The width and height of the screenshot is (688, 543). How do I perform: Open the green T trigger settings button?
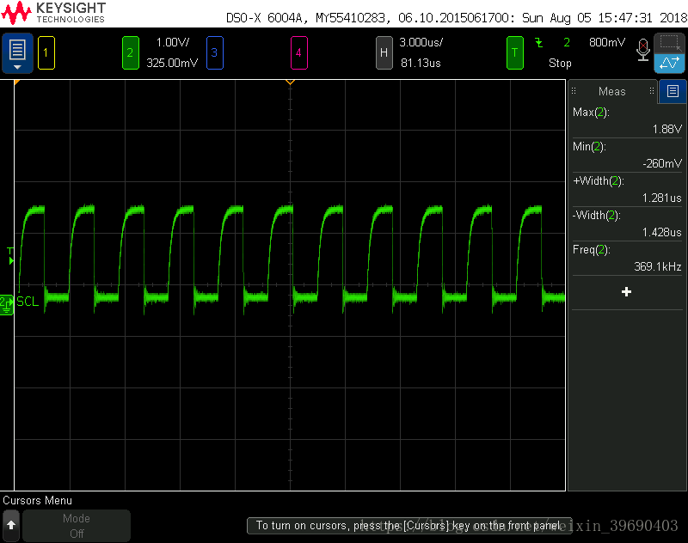514,53
